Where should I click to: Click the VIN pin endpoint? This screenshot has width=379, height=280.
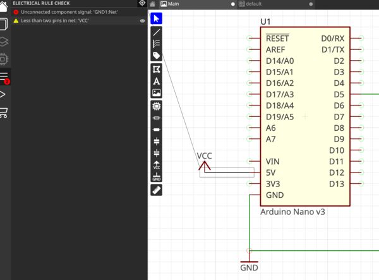[x=250, y=161]
